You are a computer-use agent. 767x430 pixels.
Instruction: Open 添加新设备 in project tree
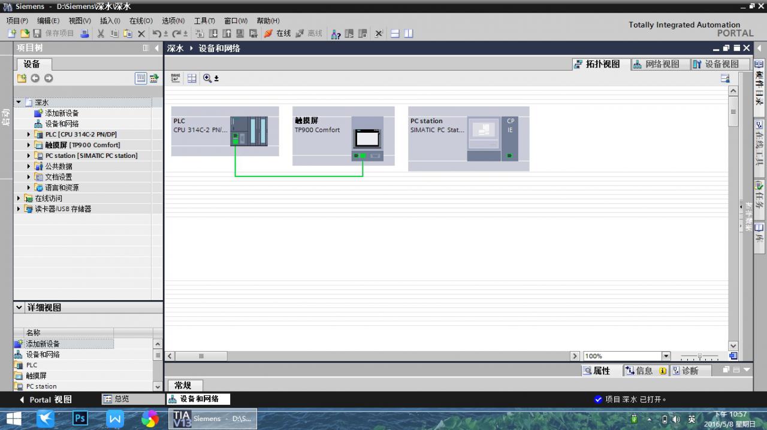[61, 113]
